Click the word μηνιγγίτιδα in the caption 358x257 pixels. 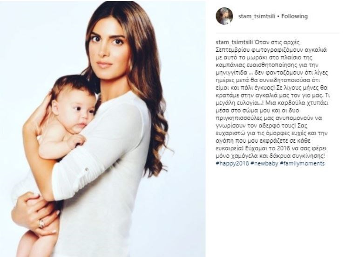point(231,73)
